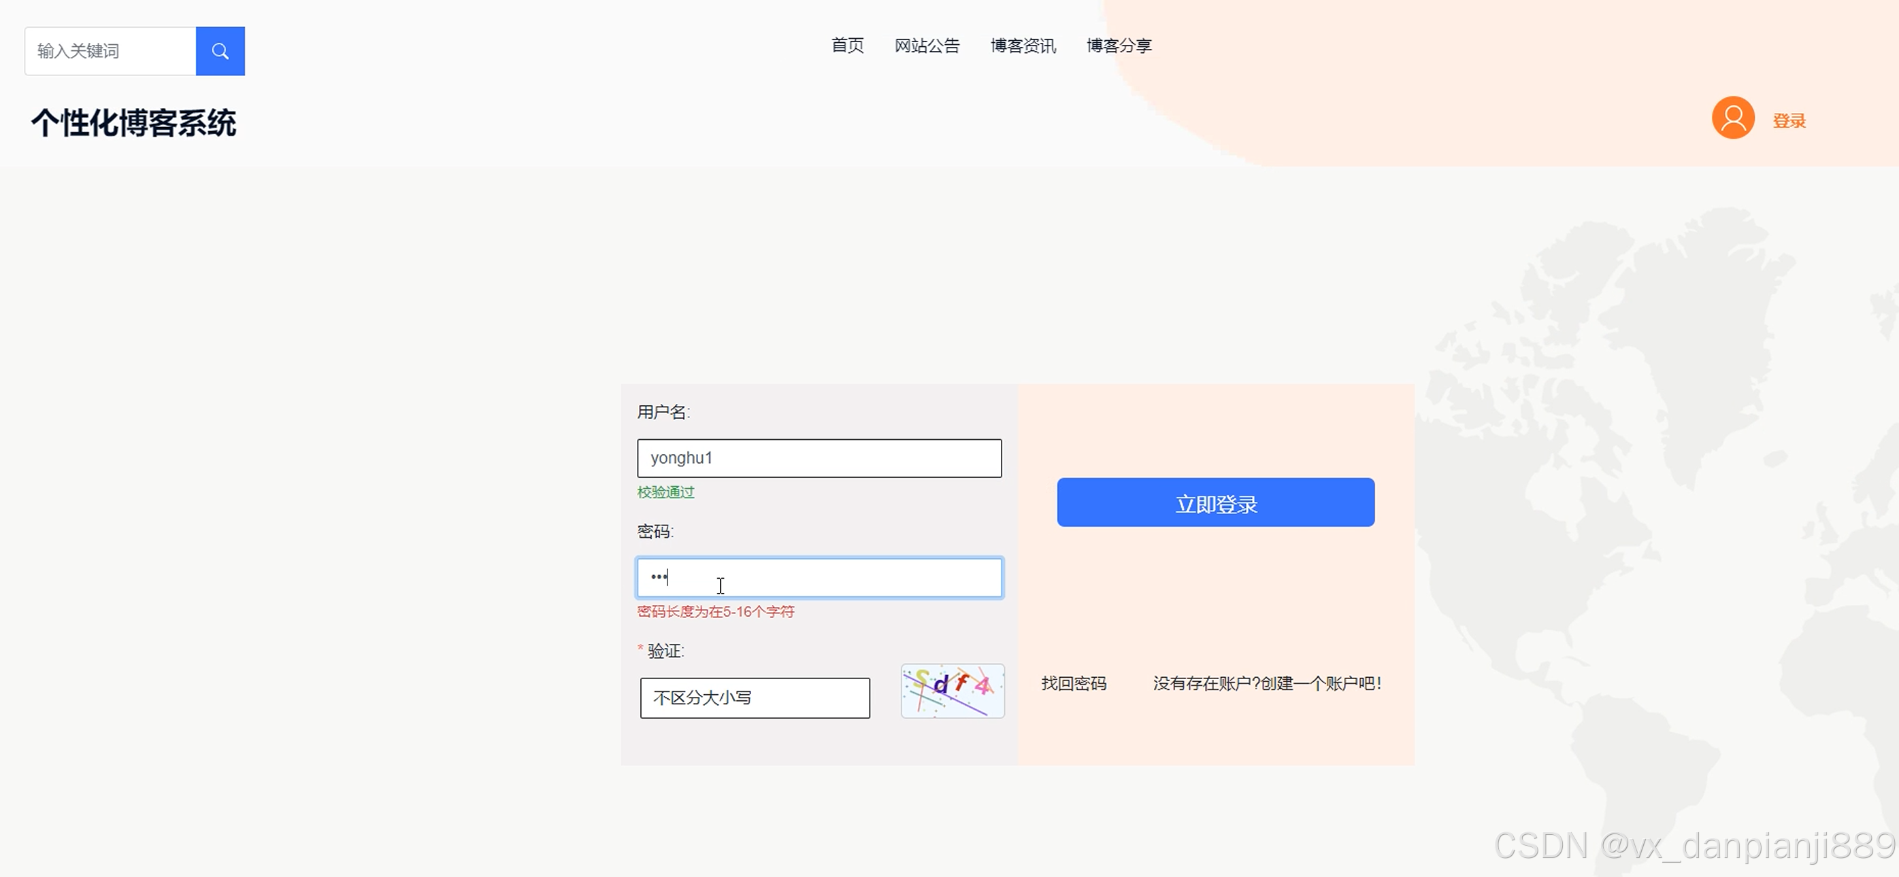
Task: Click the 个性化博客系统 site title
Action: pyautogui.click(x=133, y=123)
